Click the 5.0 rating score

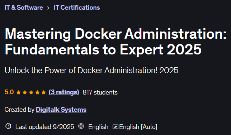9,92
